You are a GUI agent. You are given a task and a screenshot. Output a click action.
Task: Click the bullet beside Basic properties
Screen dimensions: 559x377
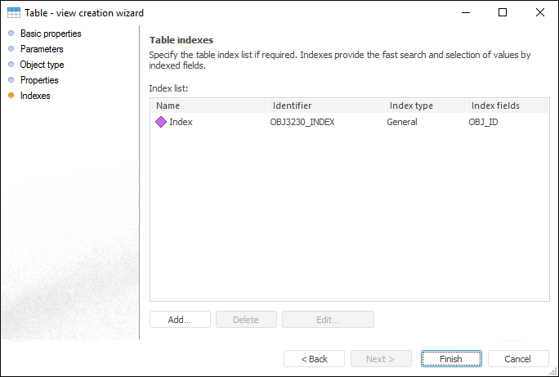coord(11,34)
